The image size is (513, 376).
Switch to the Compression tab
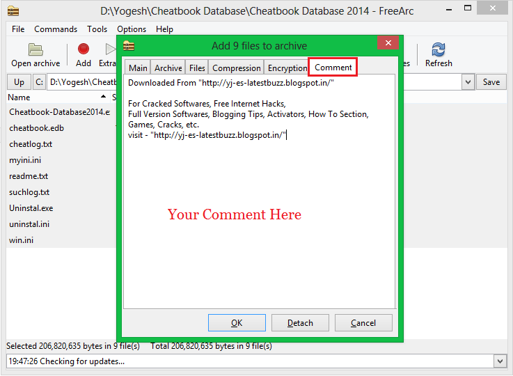[236, 68]
